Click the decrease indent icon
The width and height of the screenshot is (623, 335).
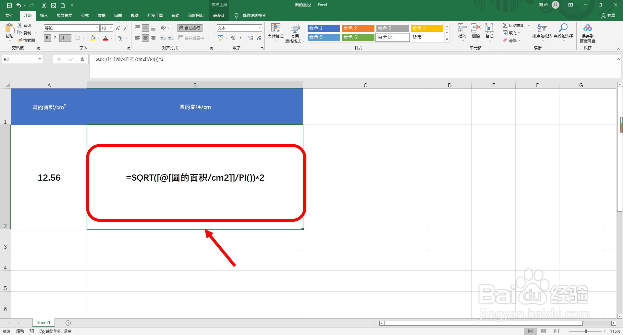pyautogui.click(x=163, y=38)
